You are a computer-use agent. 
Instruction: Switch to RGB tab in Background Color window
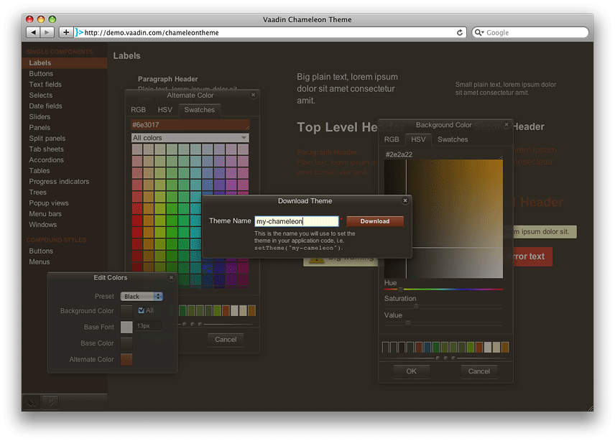click(x=392, y=139)
